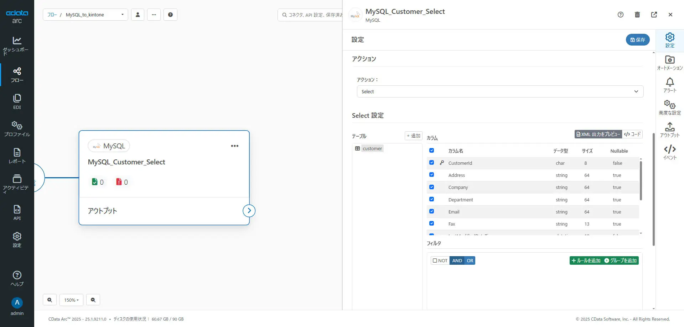The image size is (684, 327).
Task: Zoom in on the flow canvas
Action: pos(50,300)
